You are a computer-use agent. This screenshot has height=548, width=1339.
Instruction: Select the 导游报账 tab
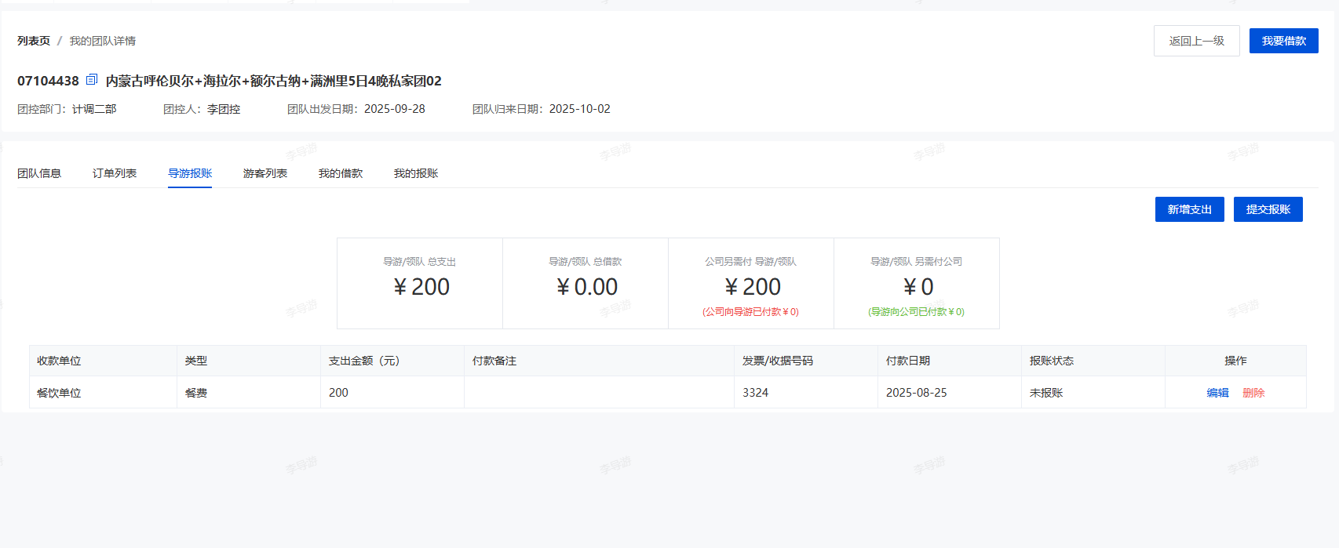(190, 173)
